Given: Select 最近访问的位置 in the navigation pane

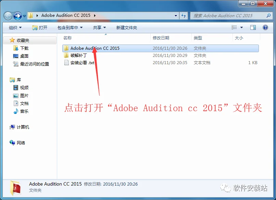Looking at the screenshot, I should coord(35,64).
